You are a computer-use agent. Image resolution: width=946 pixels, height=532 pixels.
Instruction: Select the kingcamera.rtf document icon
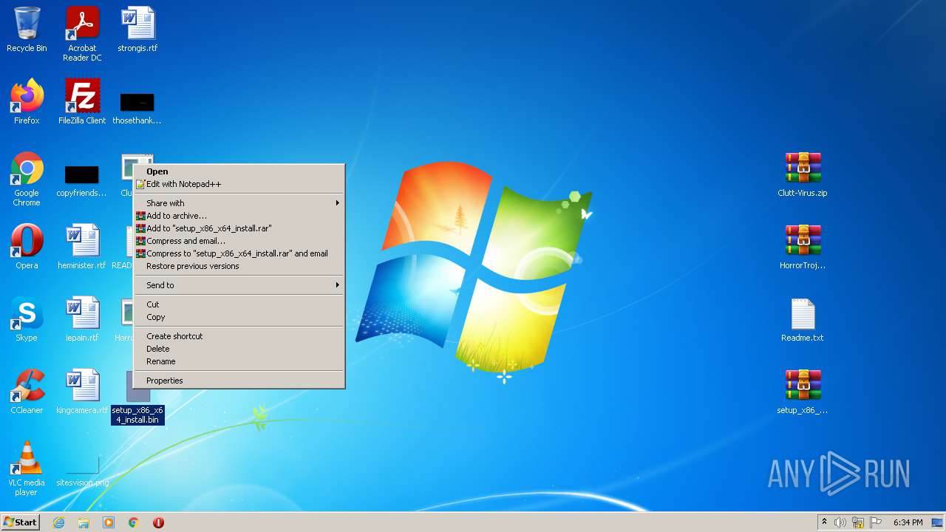(82, 392)
